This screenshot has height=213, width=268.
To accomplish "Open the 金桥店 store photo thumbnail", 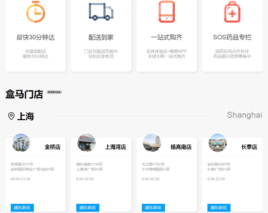I will [21, 142].
